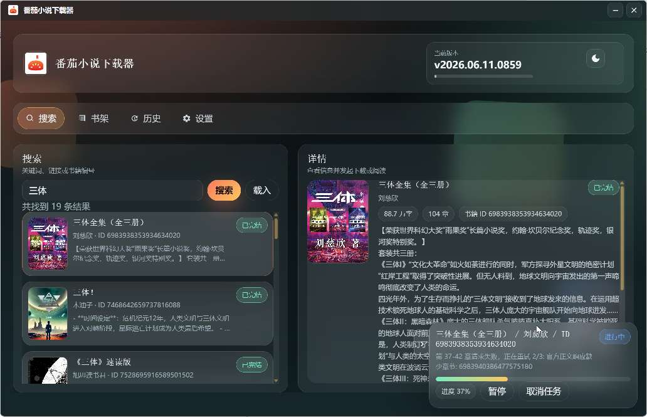
Task: Pause the download with 暂停
Action: tap(497, 391)
